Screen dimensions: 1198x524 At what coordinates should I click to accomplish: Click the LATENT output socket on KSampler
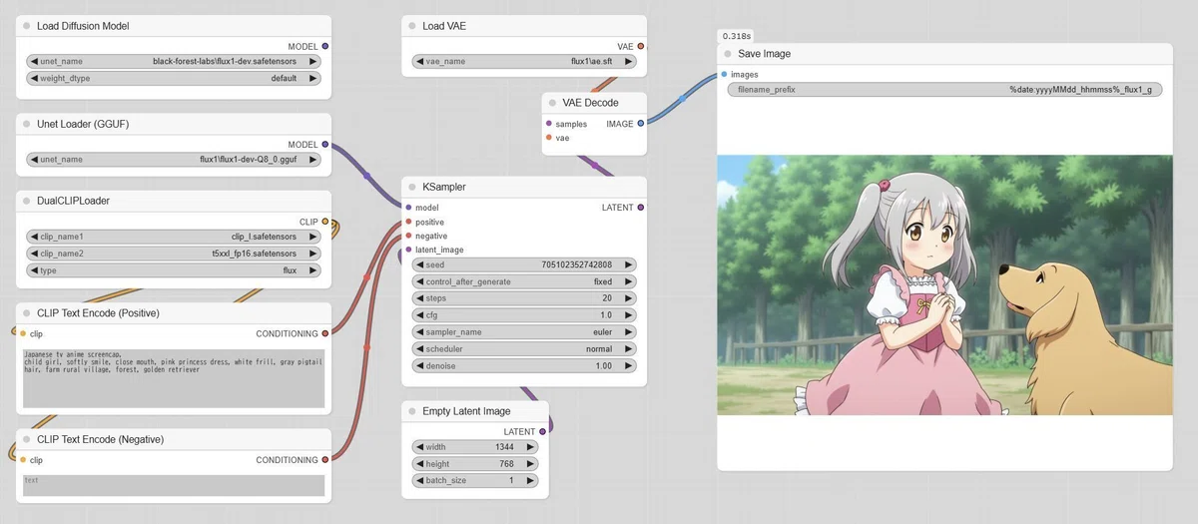point(641,208)
